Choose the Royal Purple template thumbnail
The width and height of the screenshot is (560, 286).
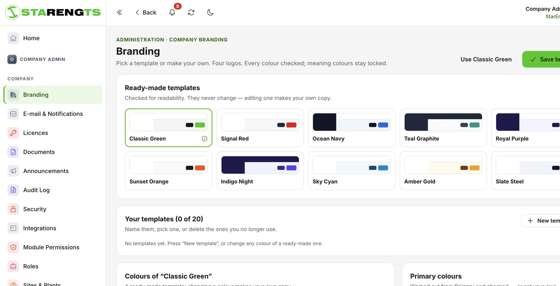(x=528, y=122)
